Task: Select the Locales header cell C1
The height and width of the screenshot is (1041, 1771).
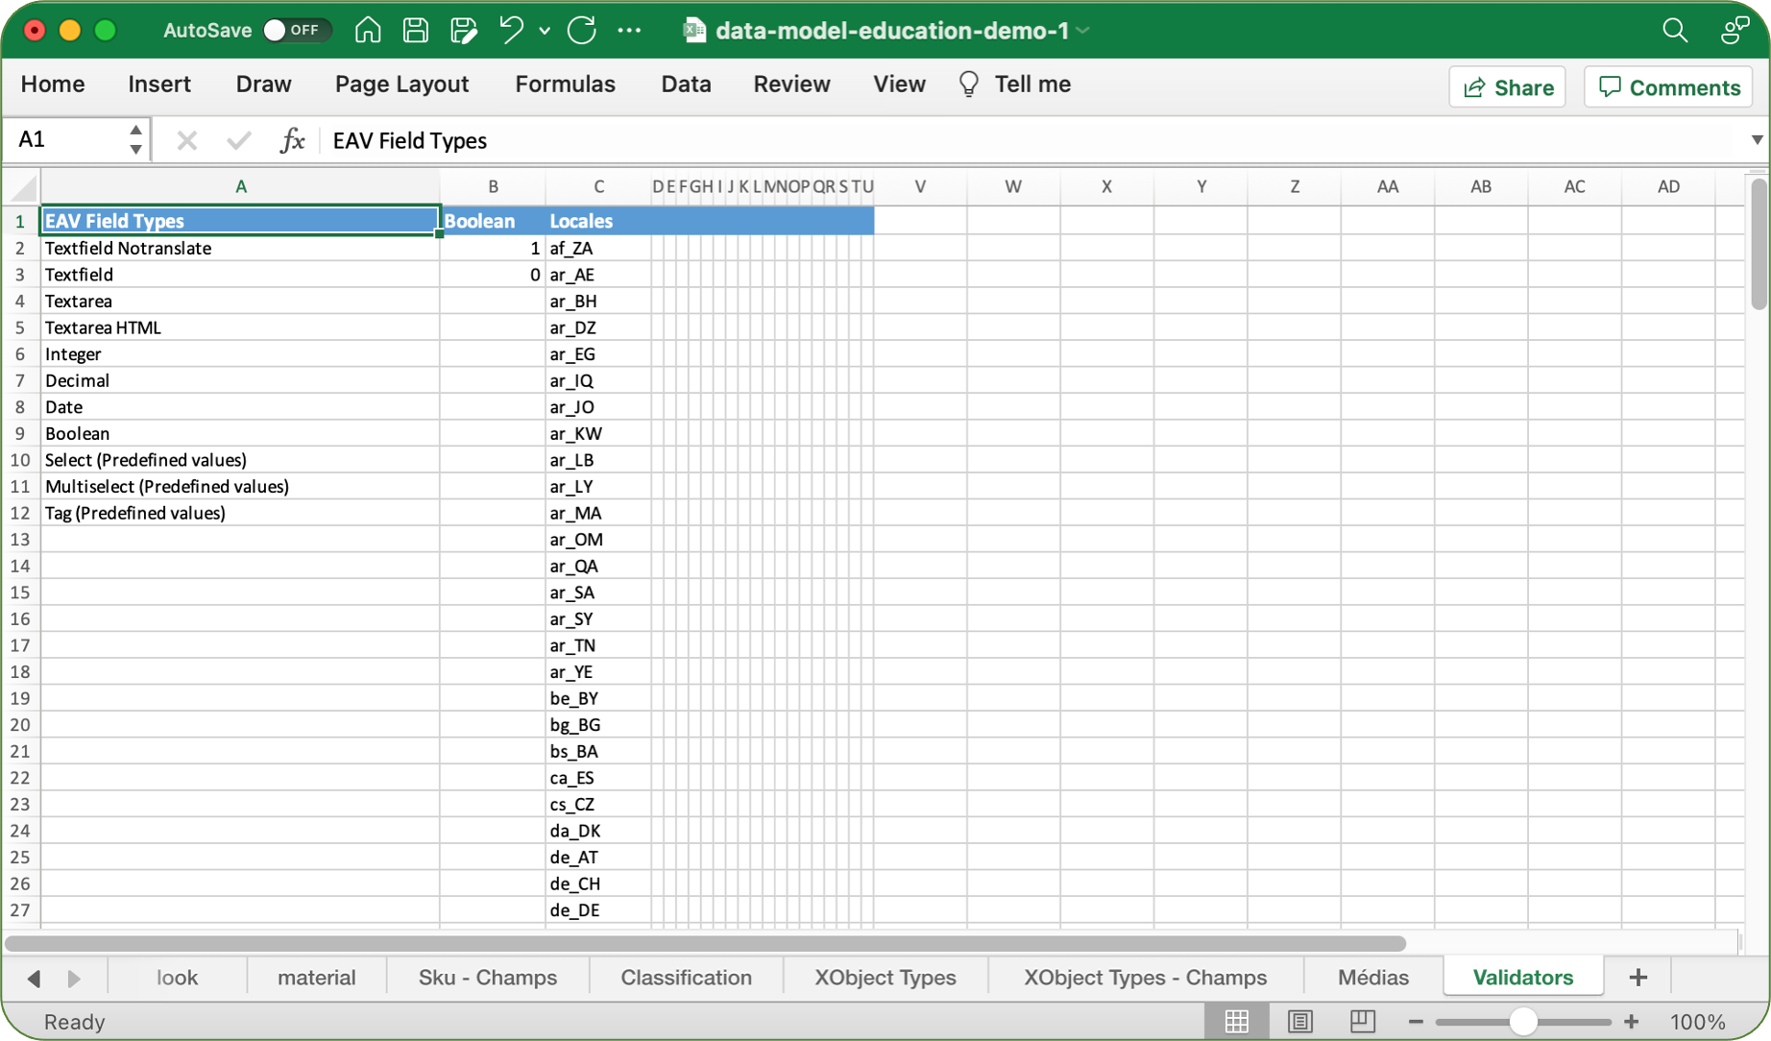Action: coord(598,221)
